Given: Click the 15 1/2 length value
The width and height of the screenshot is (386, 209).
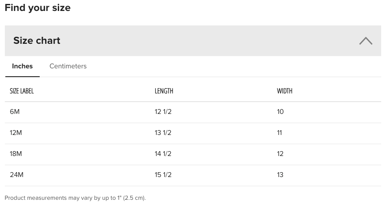Looking at the screenshot, I should 163,175.
